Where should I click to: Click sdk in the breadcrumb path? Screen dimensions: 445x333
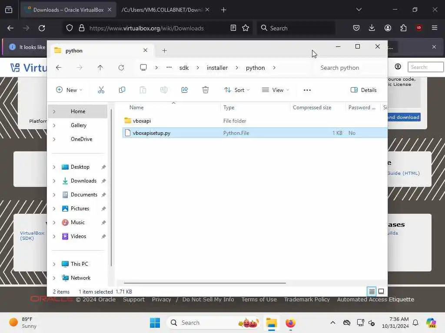click(184, 68)
